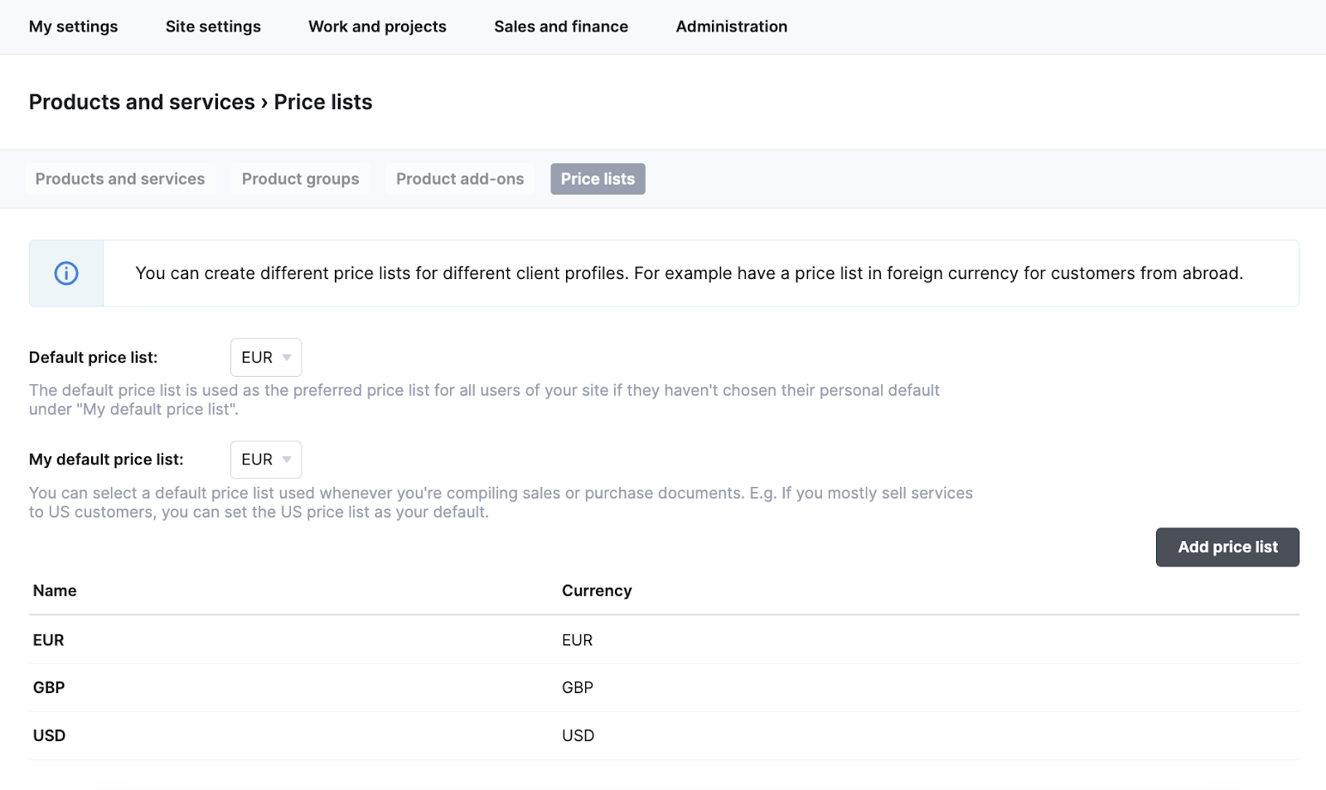Click the Default price list label
The image size is (1326, 790).
click(94, 358)
